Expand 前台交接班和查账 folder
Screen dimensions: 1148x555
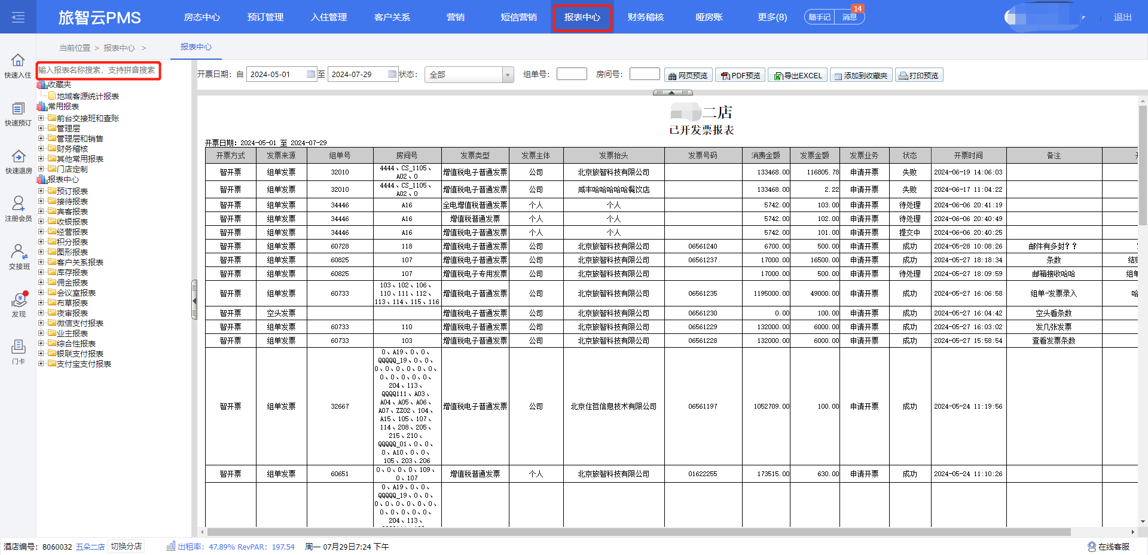(x=41, y=118)
